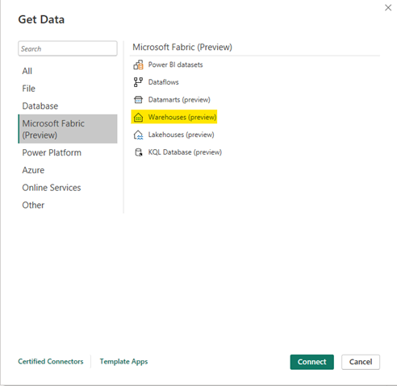Close the Get Data dialog
Viewport: 397px width, 386px height.
click(388, 8)
